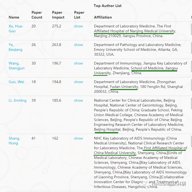
Task: Select paper count 20 for Xu, Hua-Guo
Action: click(x=33, y=26)
